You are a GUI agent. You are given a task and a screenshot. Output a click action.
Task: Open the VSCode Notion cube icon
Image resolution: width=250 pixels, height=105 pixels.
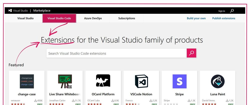[141, 81]
